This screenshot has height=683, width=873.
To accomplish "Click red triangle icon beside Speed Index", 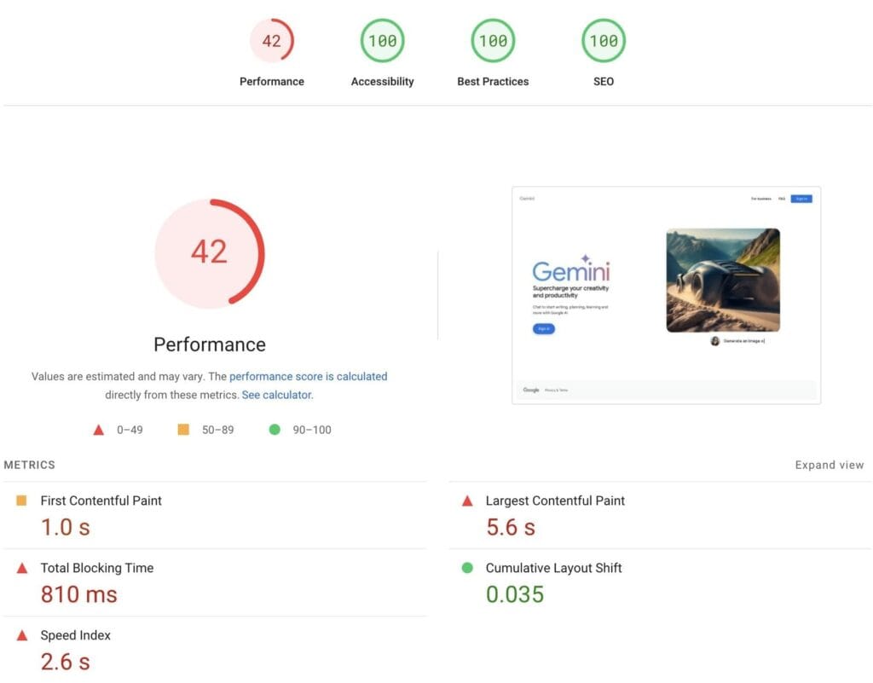I will [x=22, y=636].
